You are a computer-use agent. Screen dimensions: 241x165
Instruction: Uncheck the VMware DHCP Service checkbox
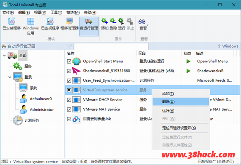click(x=69, y=100)
